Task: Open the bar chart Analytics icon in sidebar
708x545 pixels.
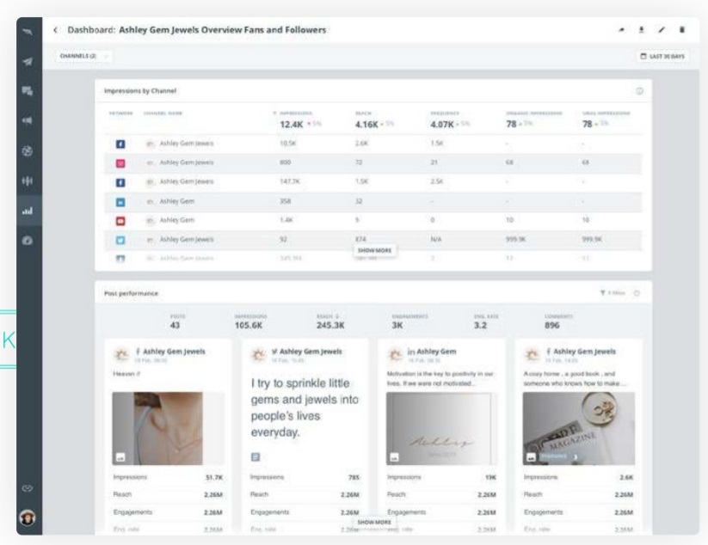Action: click(28, 211)
